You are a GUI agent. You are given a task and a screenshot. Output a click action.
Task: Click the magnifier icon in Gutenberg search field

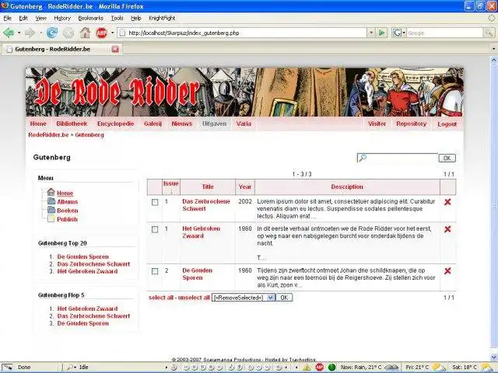coord(362,158)
